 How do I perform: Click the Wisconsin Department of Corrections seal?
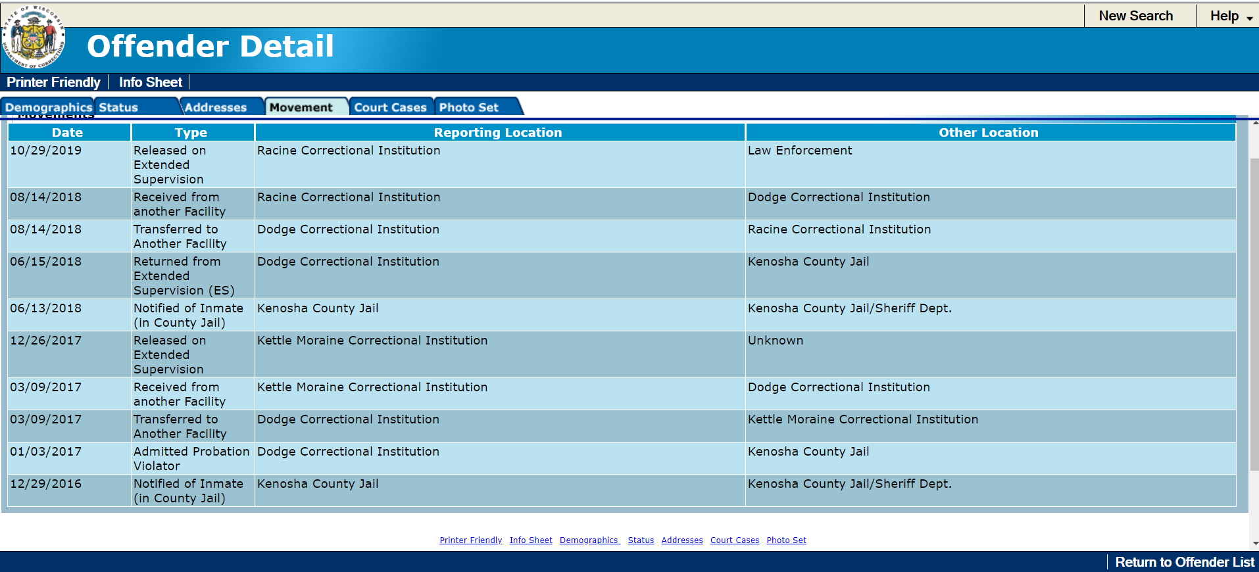click(34, 37)
